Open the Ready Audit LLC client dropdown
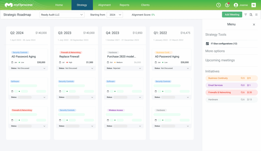 (x=62, y=15)
